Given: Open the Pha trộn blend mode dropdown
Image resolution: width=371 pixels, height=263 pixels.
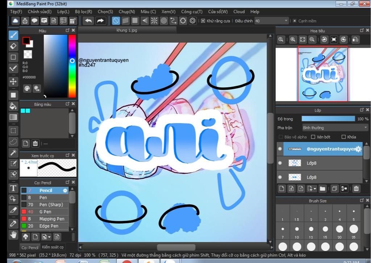Looking at the screenshot, I should point(335,128).
